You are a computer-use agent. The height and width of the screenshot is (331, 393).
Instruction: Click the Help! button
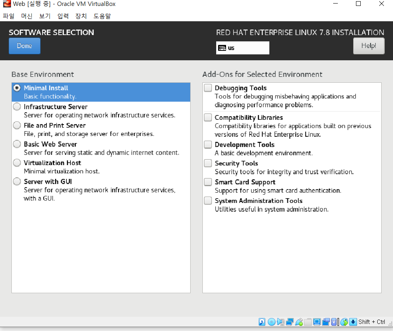(x=369, y=46)
